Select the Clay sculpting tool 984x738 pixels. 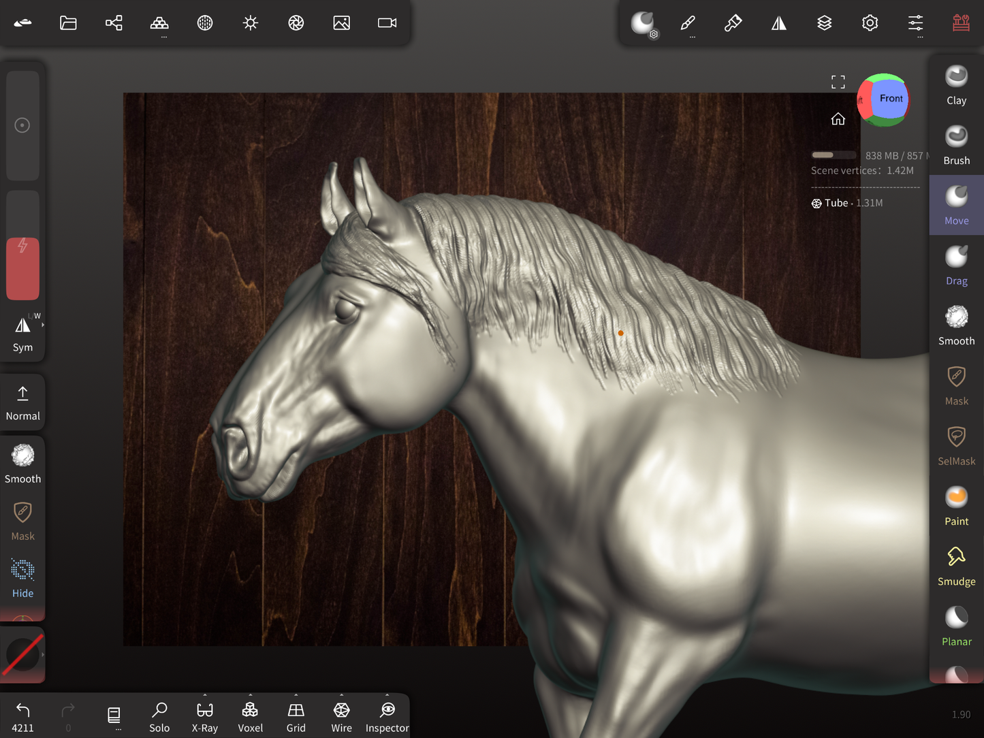pyautogui.click(x=956, y=86)
